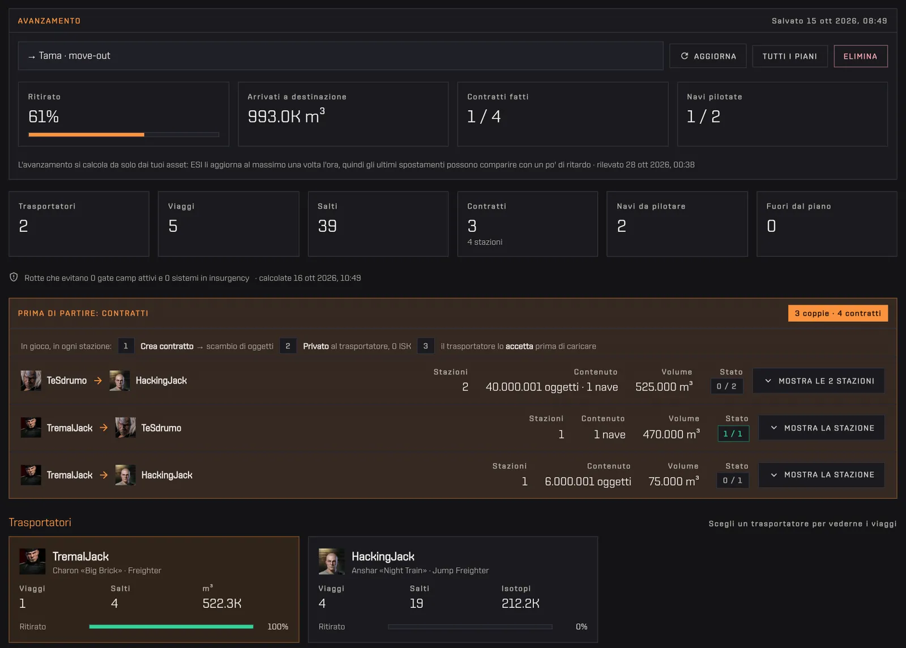Viewport: 906px width, 648px height.
Task: Select the TremalJack Charon freighter card
Action: coord(154,589)
